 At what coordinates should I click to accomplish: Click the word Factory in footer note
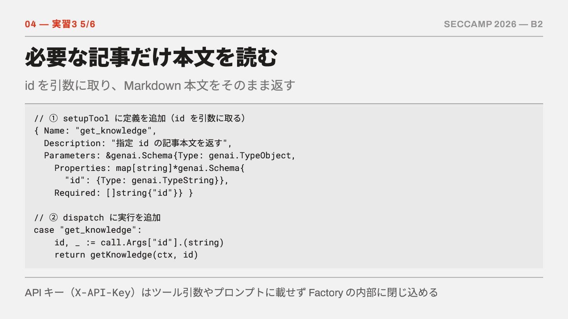[326, 293]
